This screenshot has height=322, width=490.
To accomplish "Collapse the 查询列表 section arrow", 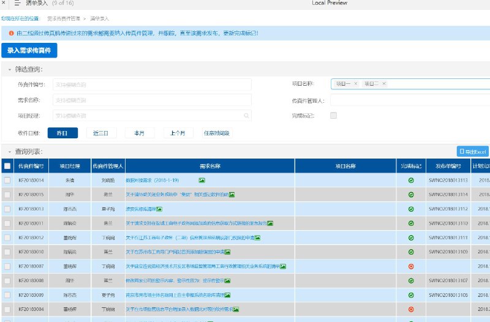I will 10,152.
